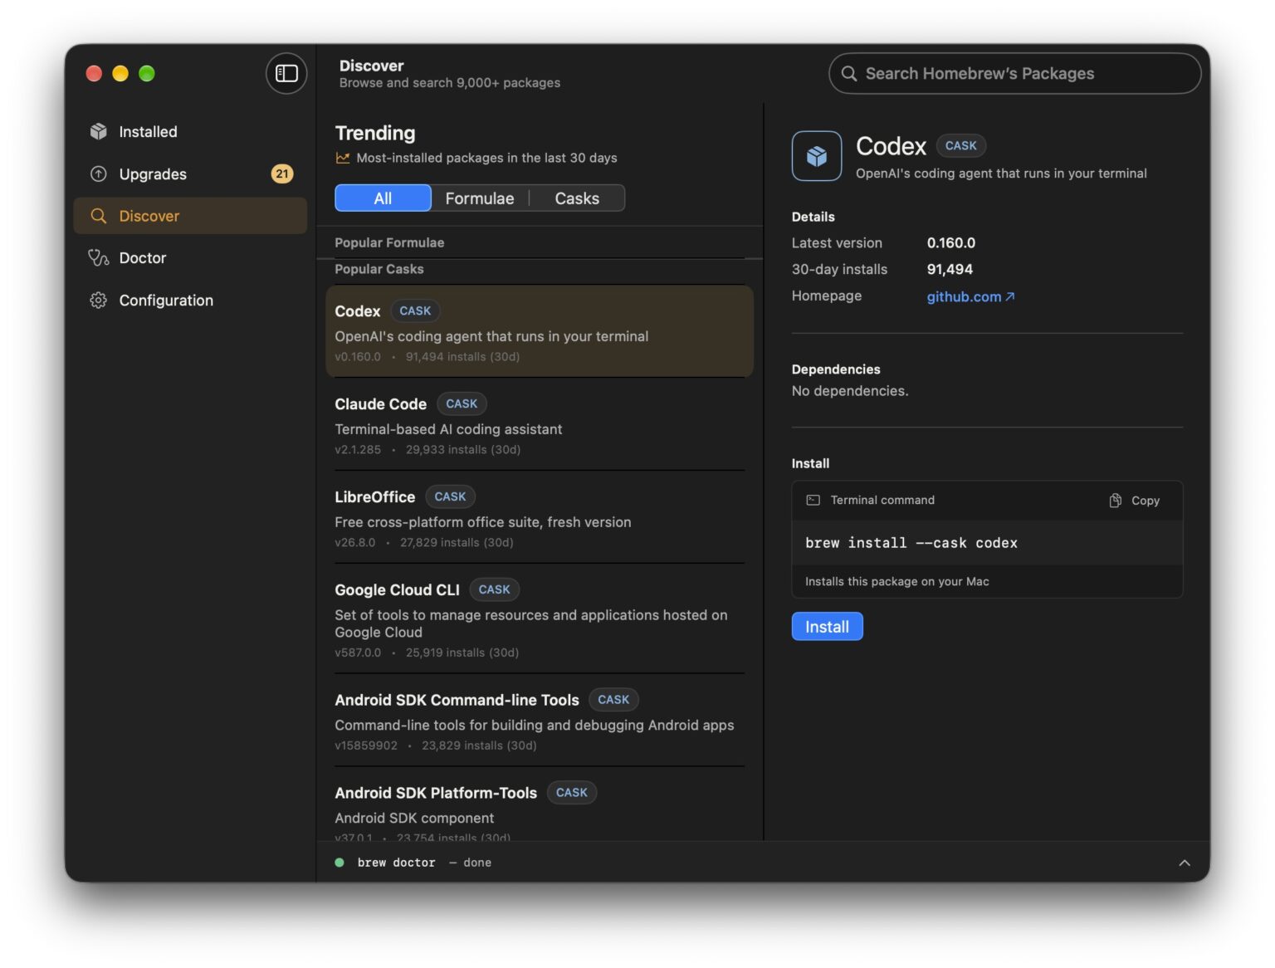Viewport: 1275px width, 968px height.
Task: Select the Codex row in Popular Casks
Action: tap(540, 332)
